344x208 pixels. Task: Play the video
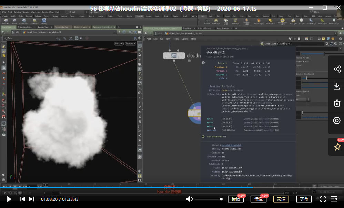pyautogui.click(x=9, y=199)
